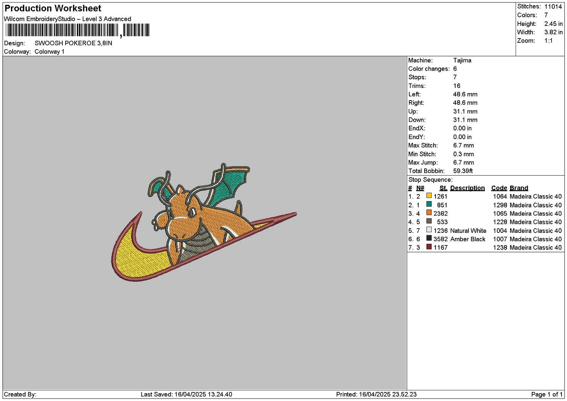Click the embroidered dragon design preview
The image size is (567, 401).
click(x=204, y=222)
